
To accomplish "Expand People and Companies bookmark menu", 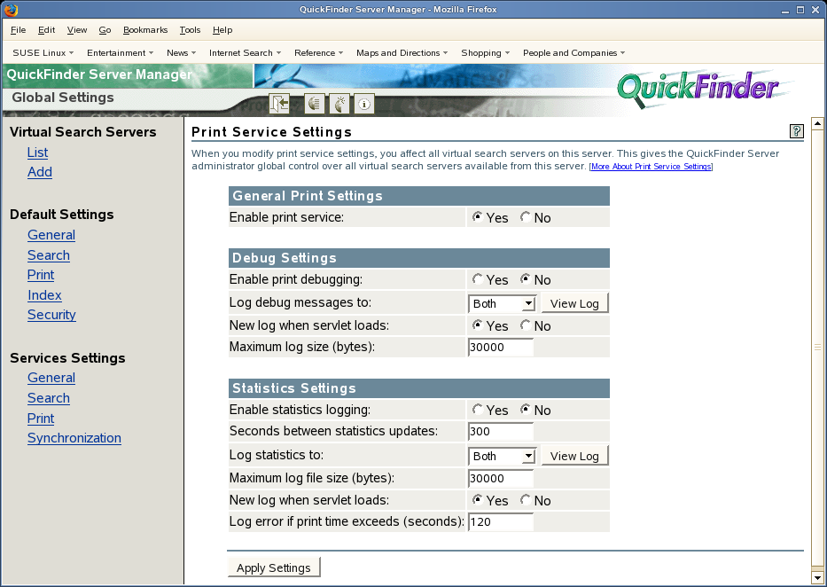I will (573, 52).
